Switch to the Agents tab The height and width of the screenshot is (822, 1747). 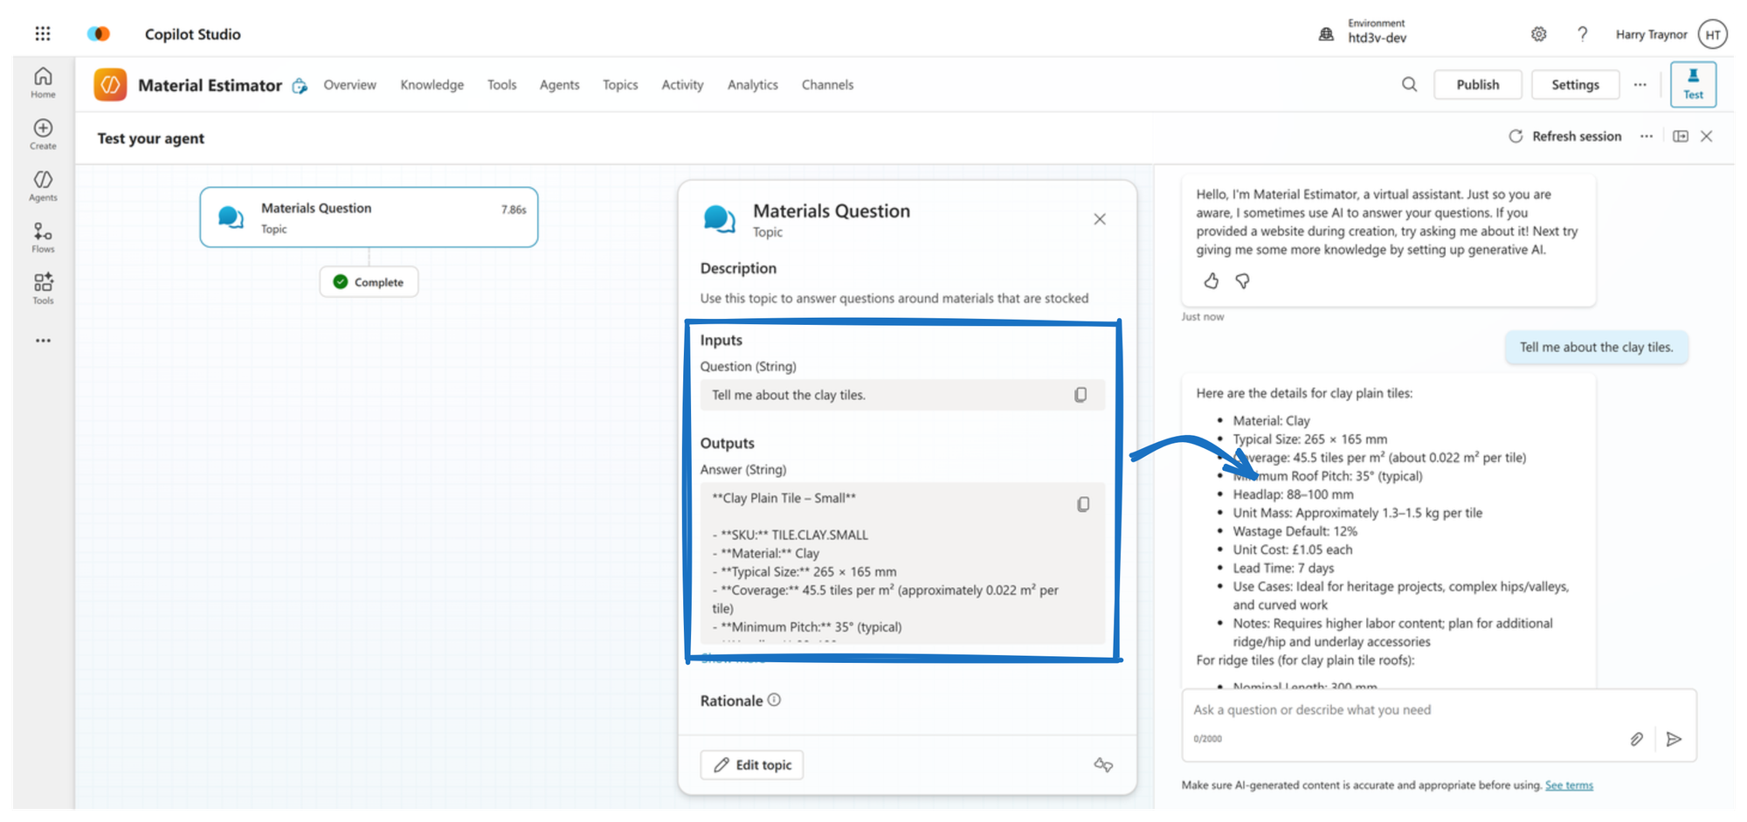click(559, 85)
